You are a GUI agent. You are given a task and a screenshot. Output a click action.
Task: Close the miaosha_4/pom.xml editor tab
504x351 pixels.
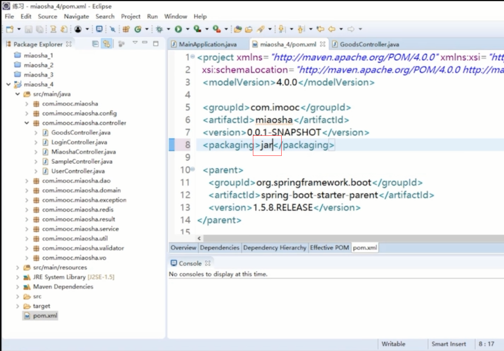(322, 44)
